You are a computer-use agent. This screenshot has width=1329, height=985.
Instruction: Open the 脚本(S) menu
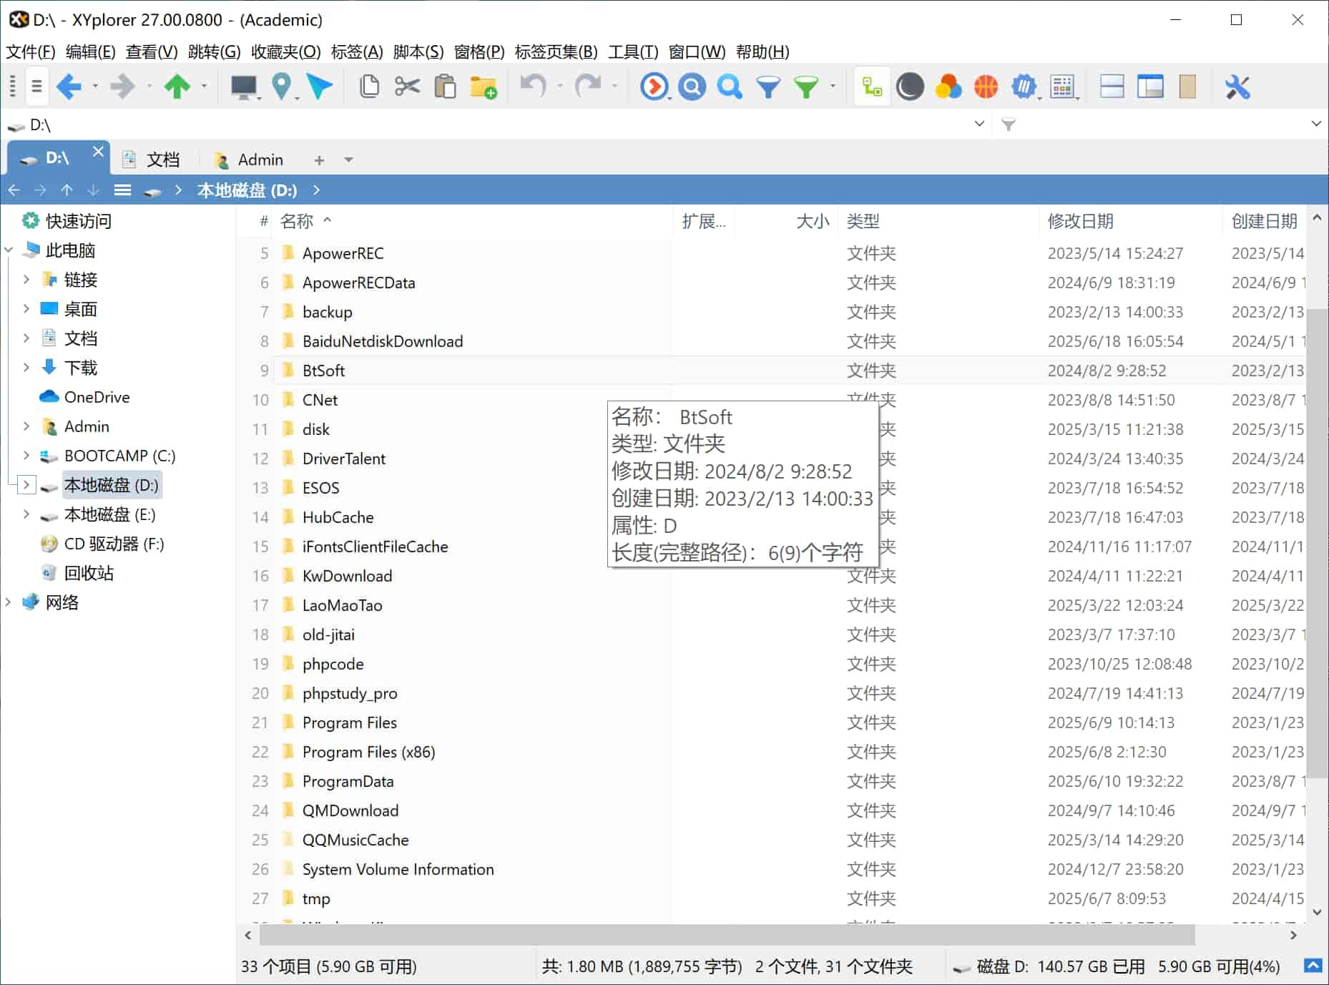pyautogui.click(x=418, y=52)
